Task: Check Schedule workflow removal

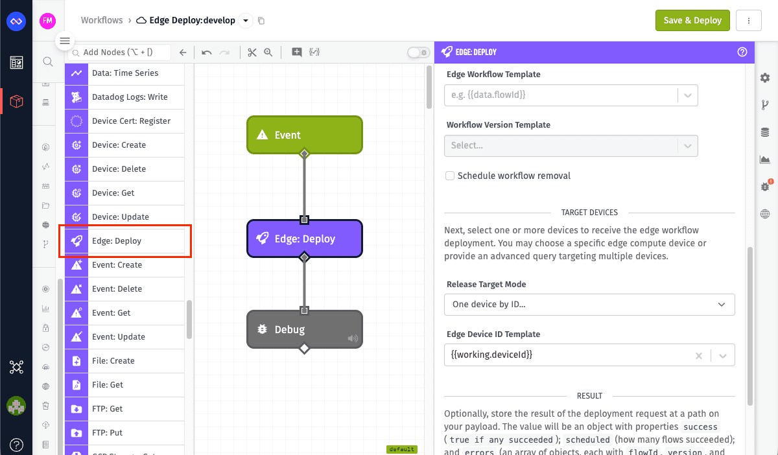Action: tap(449, 176)
